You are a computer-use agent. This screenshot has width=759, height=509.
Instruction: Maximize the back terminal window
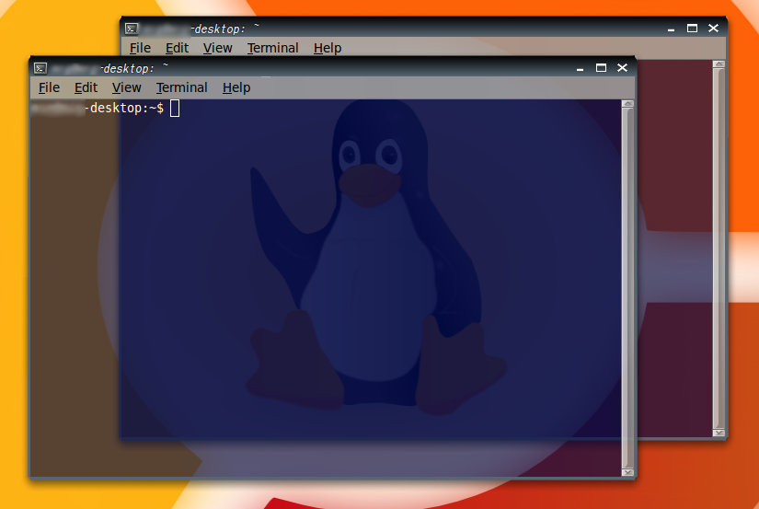tap(692, 29)
